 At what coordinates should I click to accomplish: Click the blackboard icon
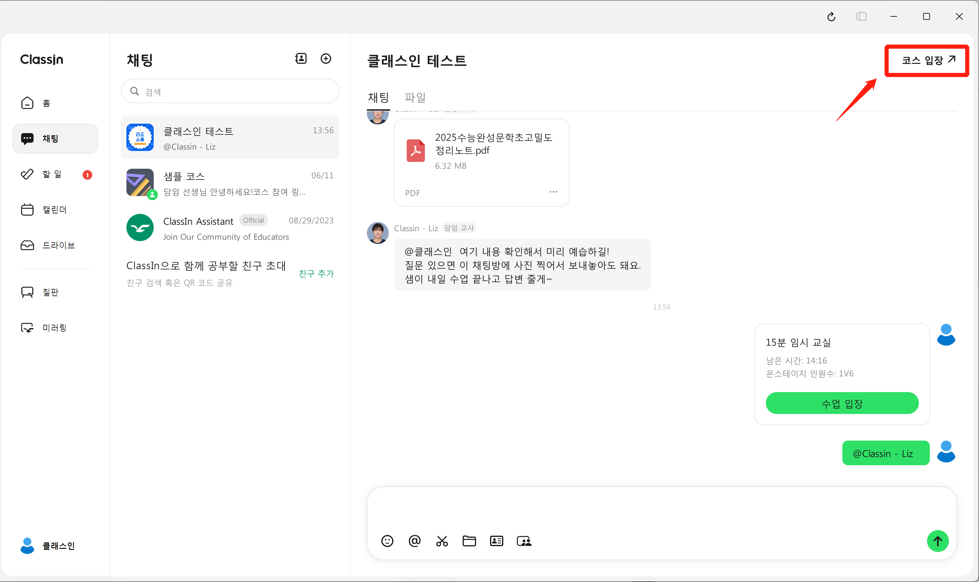click(x=27, y=292)
